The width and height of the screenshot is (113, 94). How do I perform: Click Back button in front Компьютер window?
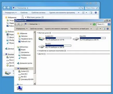(17, 24)
